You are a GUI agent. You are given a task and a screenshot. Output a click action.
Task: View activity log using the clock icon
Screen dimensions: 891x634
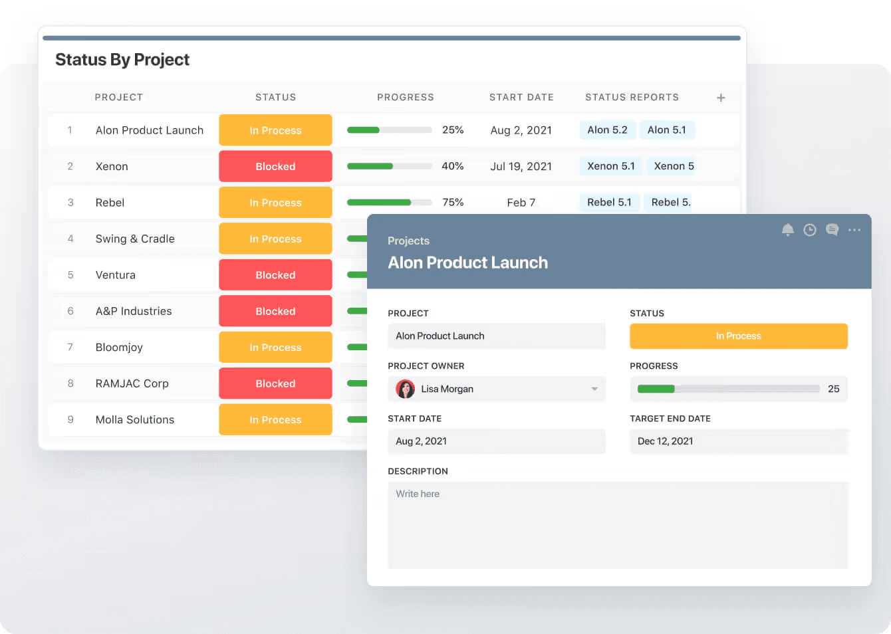810,230
